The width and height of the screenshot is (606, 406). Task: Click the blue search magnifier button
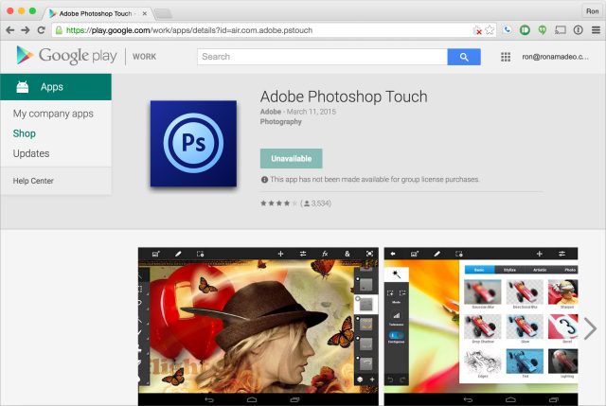[464, 57]
